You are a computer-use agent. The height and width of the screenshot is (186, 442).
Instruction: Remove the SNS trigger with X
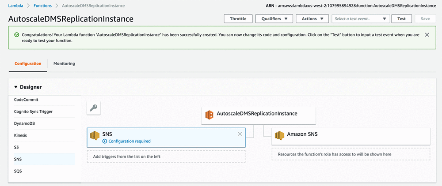(x=240, y=134)
